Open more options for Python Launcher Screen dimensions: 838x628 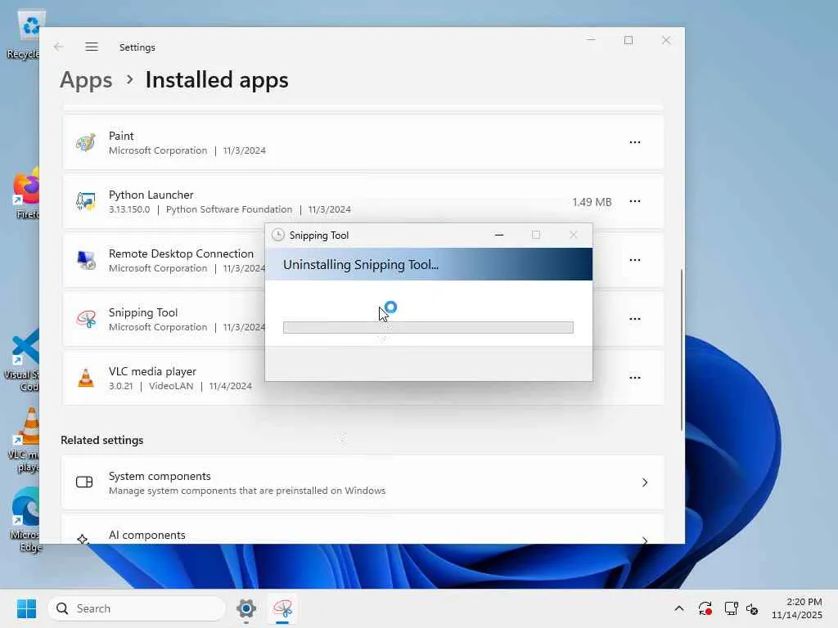635,201
